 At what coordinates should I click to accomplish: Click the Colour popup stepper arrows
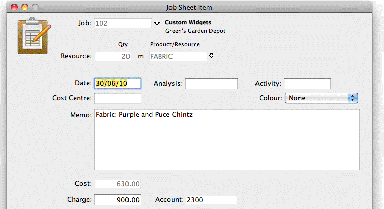(353, 98)
